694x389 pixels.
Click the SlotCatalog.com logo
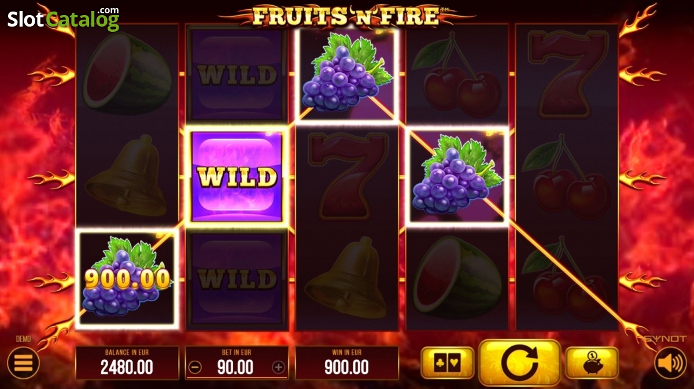[63, 17]
